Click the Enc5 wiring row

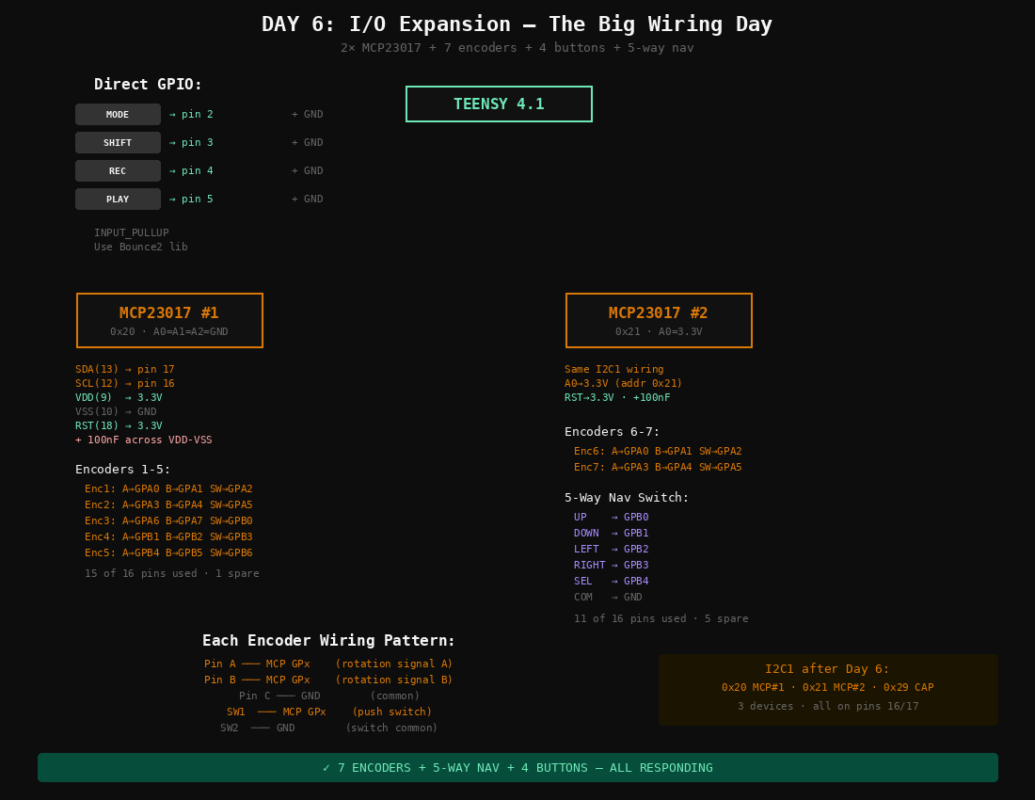tap(168, 553)
